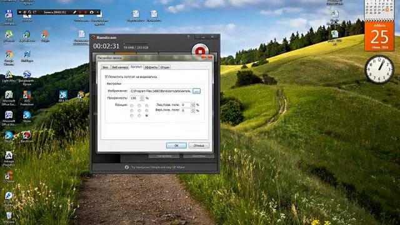Click the magnifier icon in recording toolbar
Screen dimensions: 400x225
[x=29, y=12]
